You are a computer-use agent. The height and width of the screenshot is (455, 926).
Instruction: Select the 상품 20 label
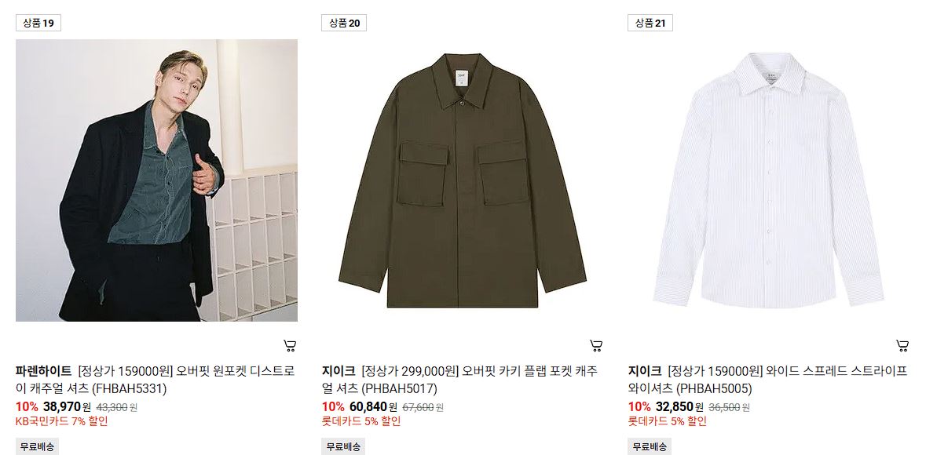pyautogui.click(x=344, y=23)
